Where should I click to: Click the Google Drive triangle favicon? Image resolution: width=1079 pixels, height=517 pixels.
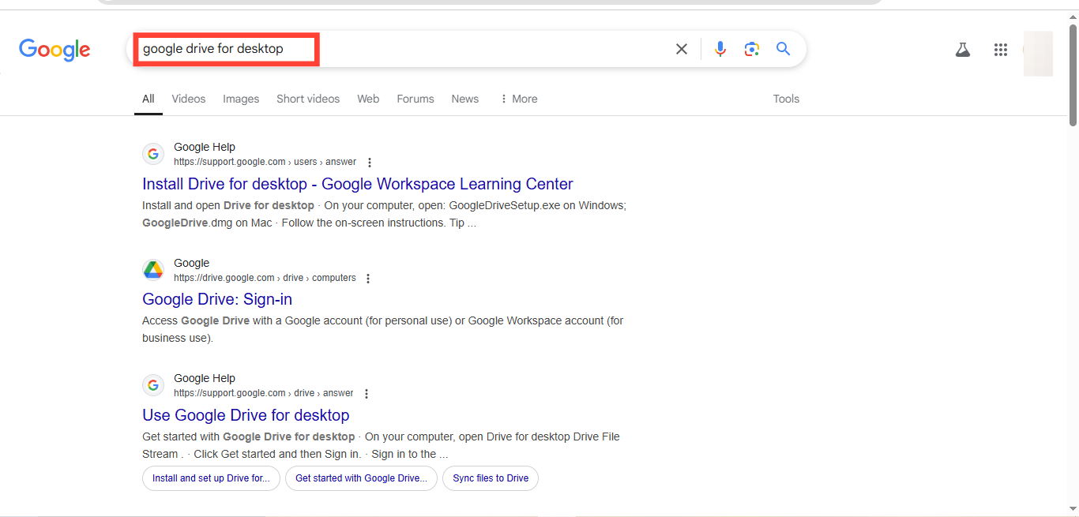point(153,270)
